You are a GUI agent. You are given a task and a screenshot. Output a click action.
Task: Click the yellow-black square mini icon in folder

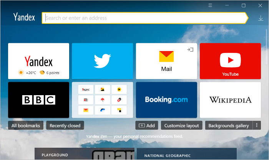coord(119,110)
